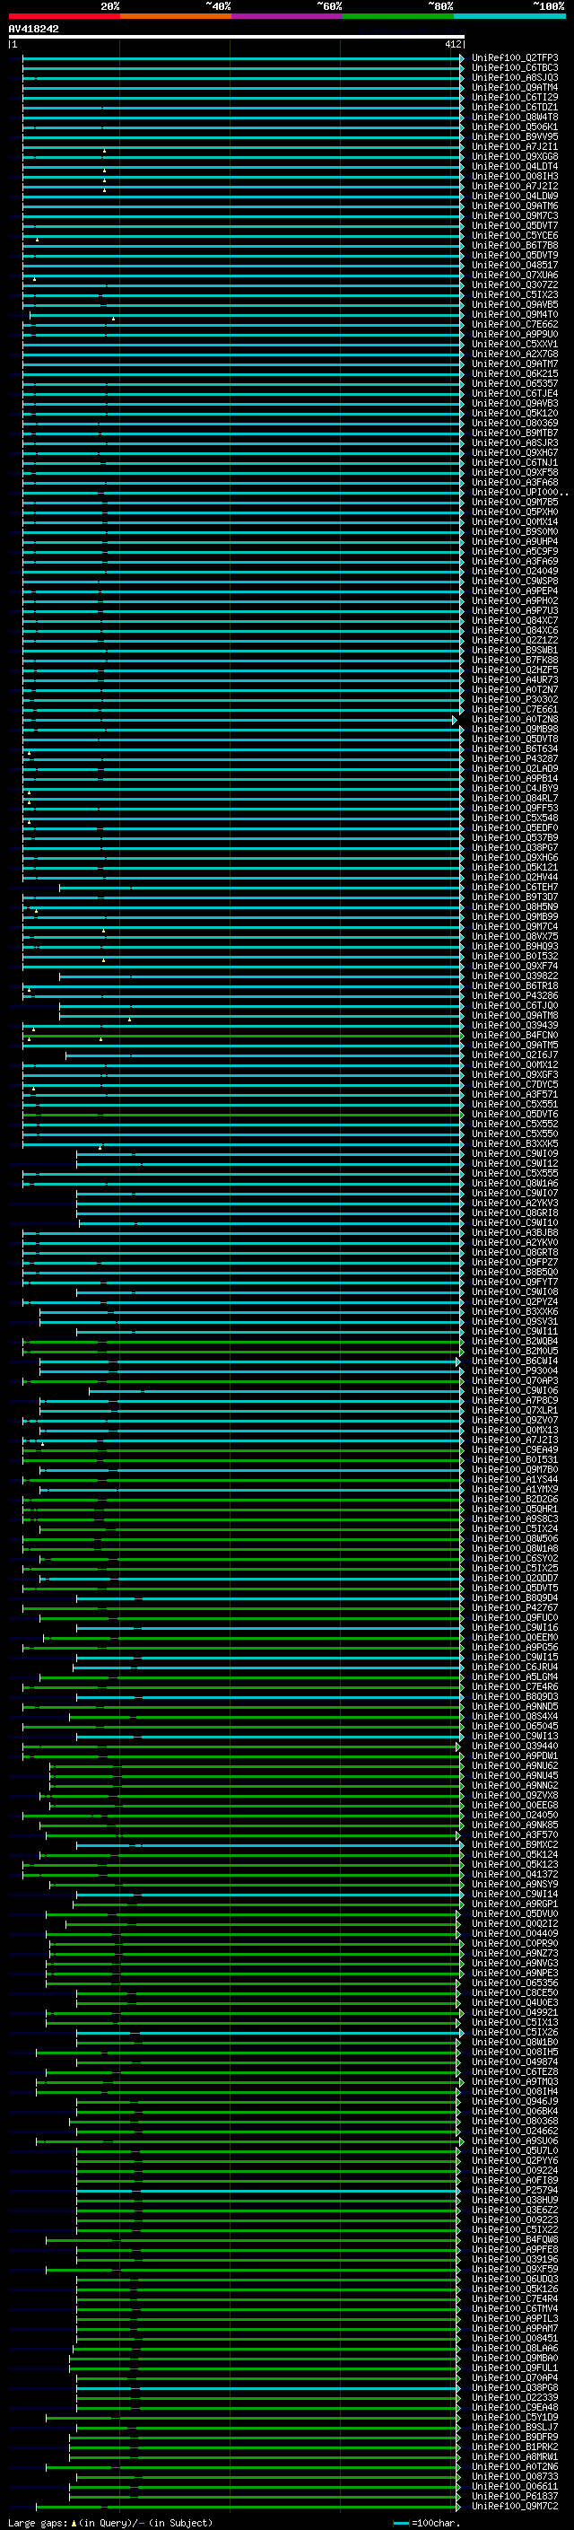574x2530 pixels.
Task: Select hit UniRef100_Q5DVT7
Action: point(515,226)
